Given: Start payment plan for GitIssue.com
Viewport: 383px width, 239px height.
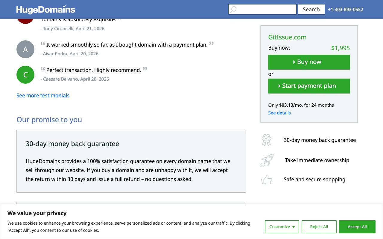Looking at the screenshot, I should point(309,86).
